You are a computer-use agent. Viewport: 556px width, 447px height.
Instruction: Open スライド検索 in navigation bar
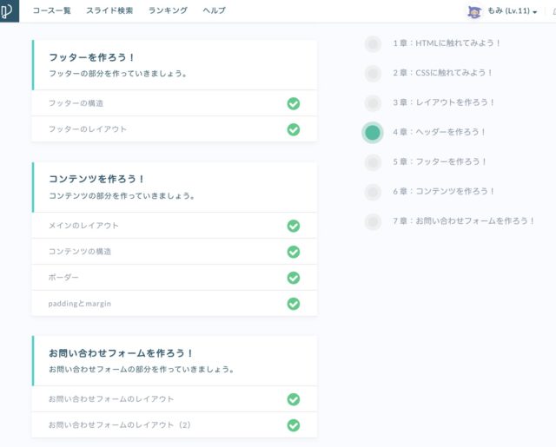(109, 10)
